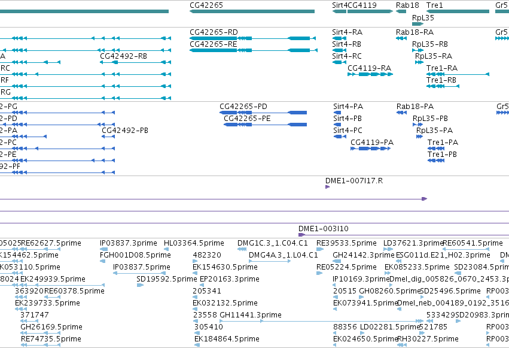The height and width of the screenshot is (348, 509).
Task: Open EST DMG4A.3_1.L04.C1
Action: (x=284, y=255)
